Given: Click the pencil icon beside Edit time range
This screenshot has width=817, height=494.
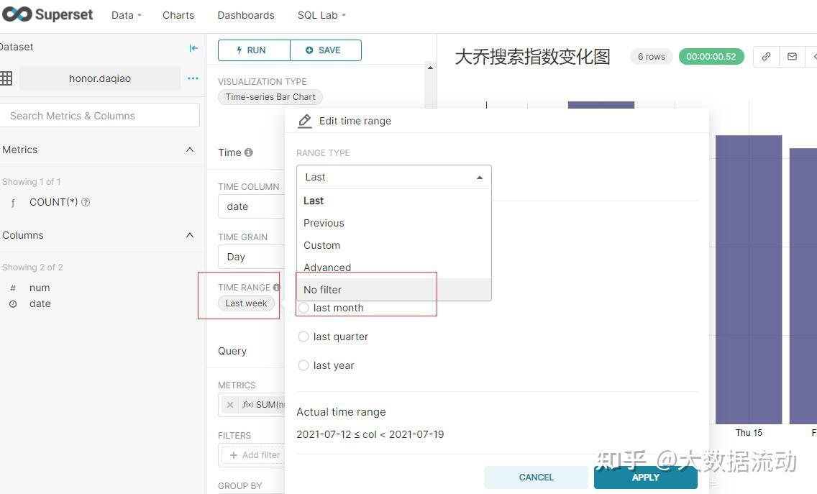Looking at the screenshot, I should (x=304, y=120).
